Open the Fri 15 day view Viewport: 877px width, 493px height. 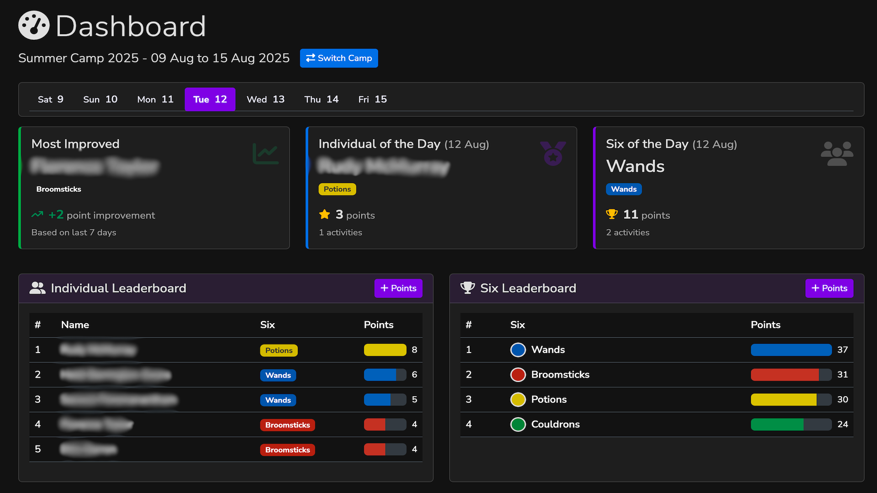click(372, 99)
